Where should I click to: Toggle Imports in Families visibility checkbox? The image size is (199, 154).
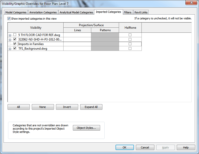tap(15, 44)
